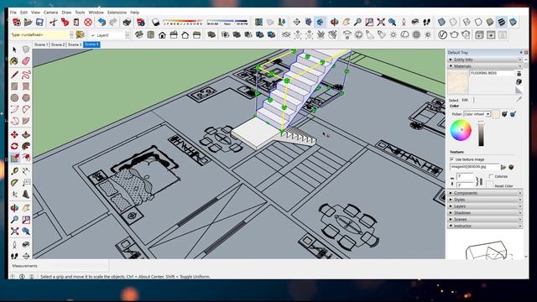This screenshot has width=537, height=302.
Task: Toggle X-Ray face style
Action: coord(441,23)
